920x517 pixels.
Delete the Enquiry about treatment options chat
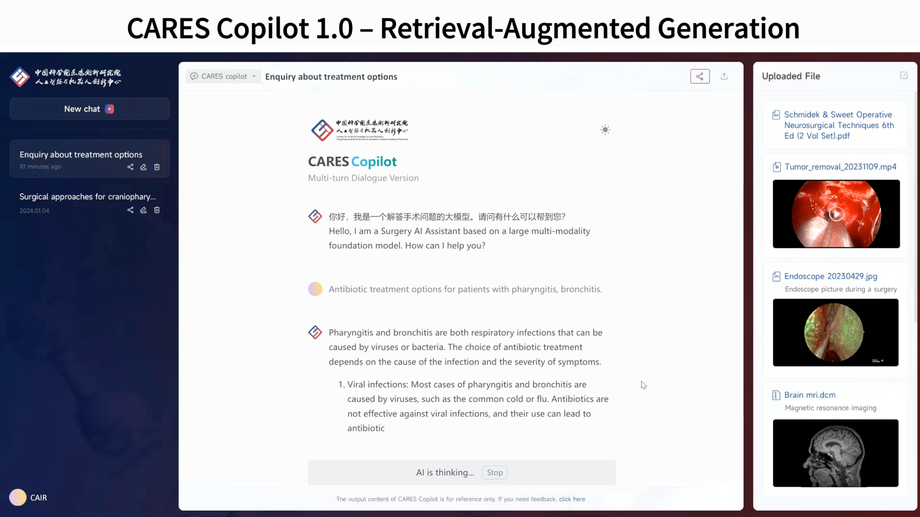[157, 167]
